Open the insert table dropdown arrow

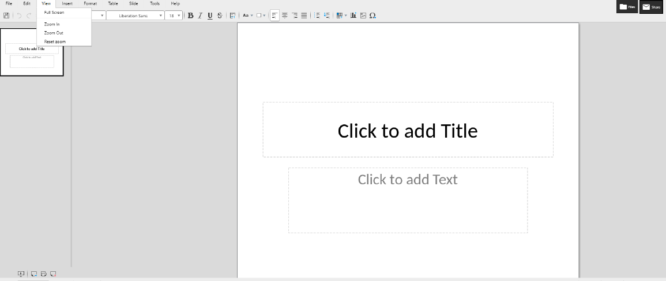pos(345,16)
